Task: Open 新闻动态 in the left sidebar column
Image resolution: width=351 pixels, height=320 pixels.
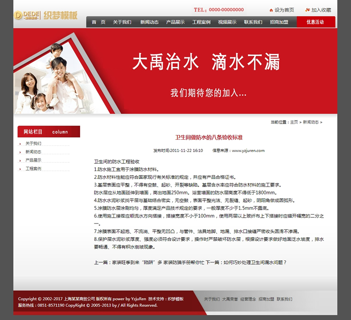Action: click(x=33, y=152)
